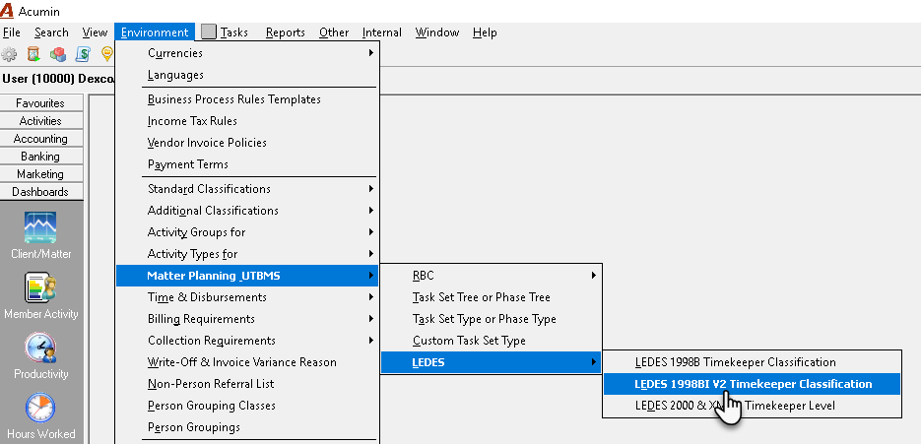Expand Time & Disbursements submenu
Screen dimensions: 921x444
coord(247,297)
